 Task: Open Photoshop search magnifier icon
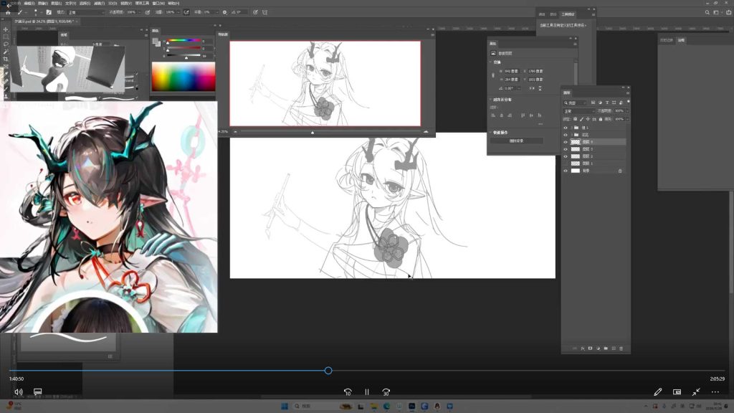coord(707,13)
